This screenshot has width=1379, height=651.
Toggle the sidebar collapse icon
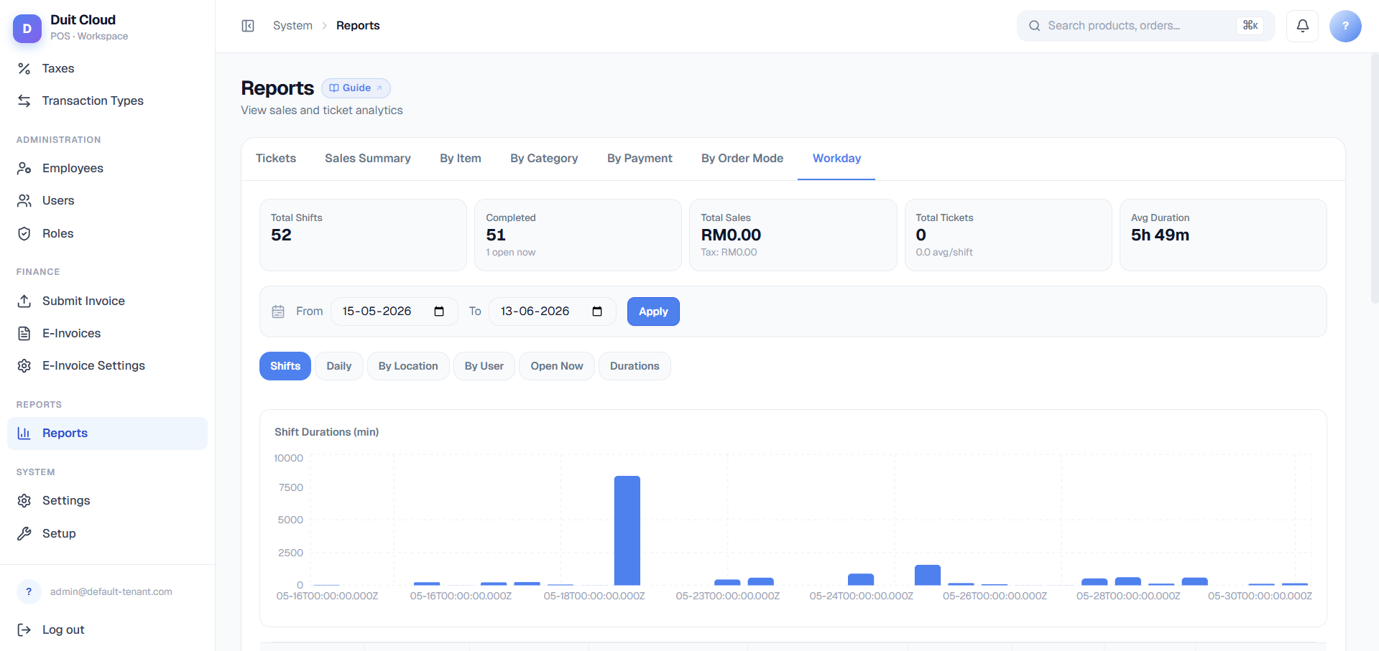(x=248, y=26)
